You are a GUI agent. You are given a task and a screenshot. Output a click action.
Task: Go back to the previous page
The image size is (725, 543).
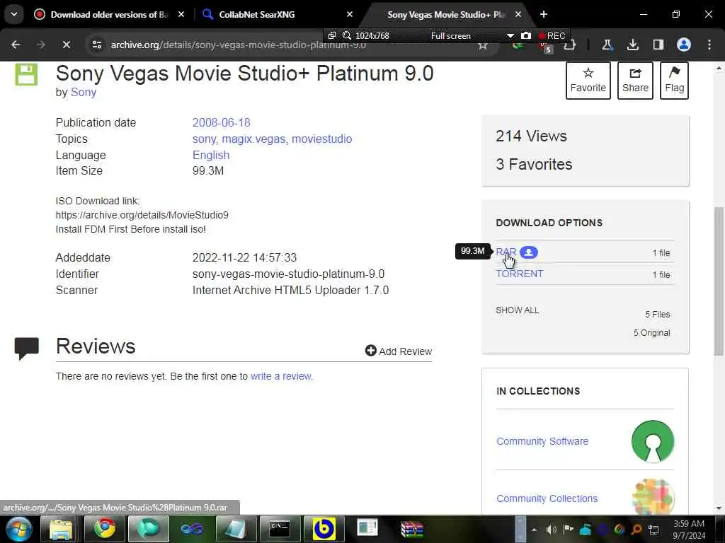[16, 45]
